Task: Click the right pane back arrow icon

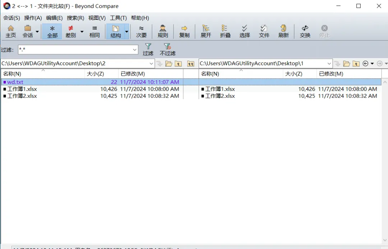Action: coord(365,64)
